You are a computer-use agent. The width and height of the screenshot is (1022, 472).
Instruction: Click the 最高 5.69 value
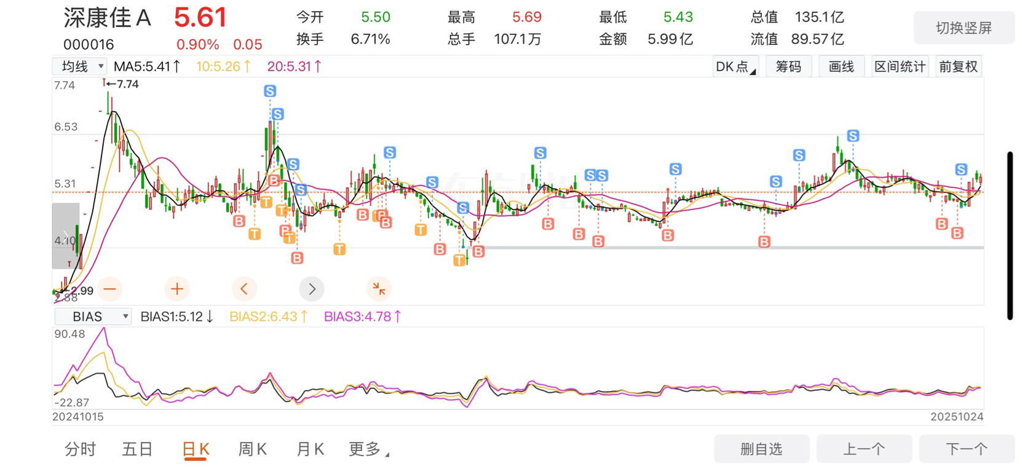pyautogui.click(x=526, y=17)
